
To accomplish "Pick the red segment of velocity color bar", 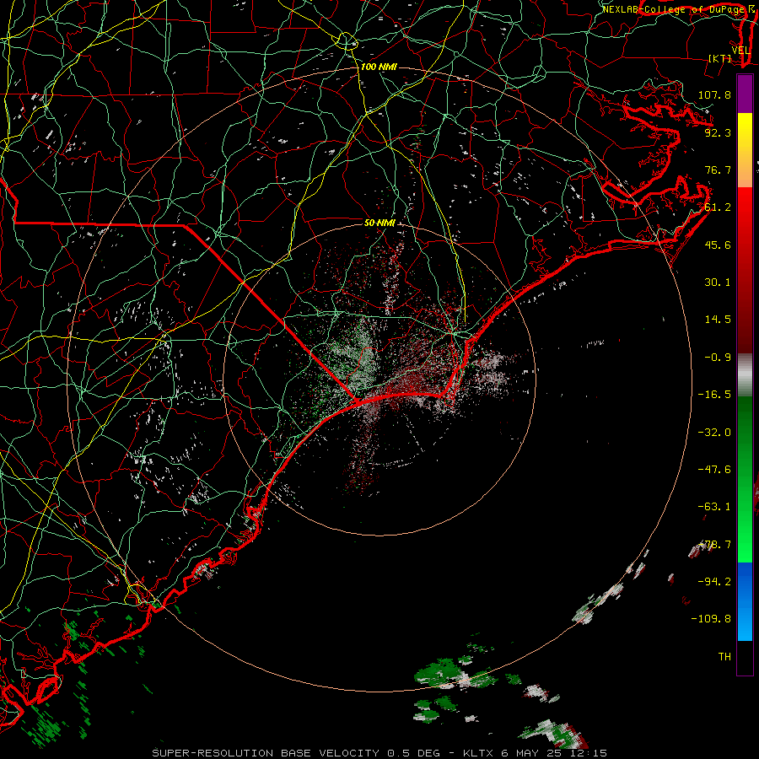I will coord(745,270).
